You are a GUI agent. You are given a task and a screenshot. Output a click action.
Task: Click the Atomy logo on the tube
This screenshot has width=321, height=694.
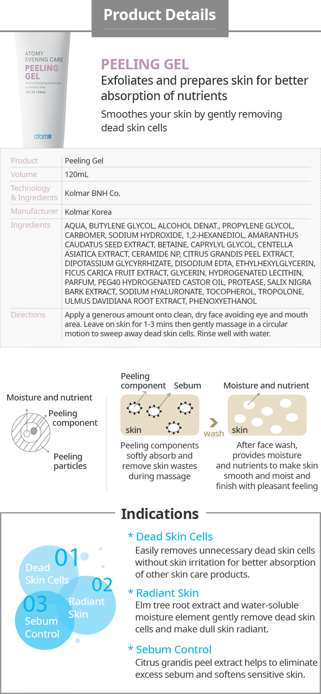pos(42,136)
